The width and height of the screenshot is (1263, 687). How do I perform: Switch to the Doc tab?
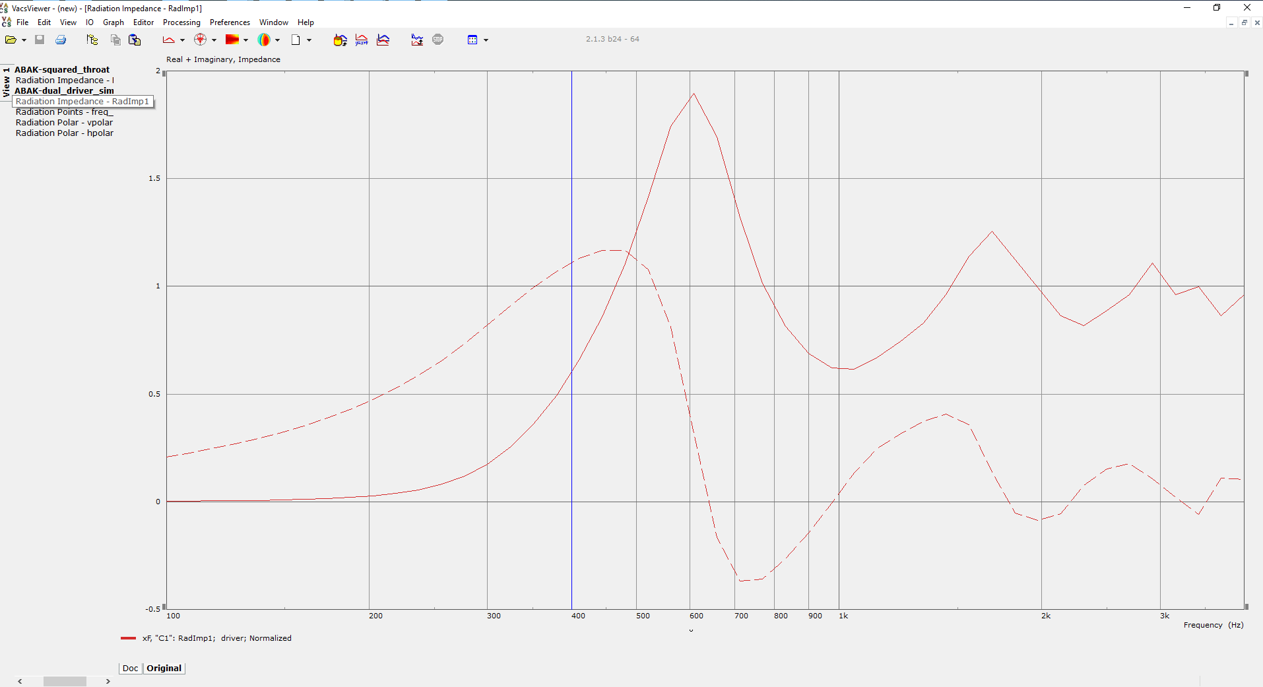(131, 669)
